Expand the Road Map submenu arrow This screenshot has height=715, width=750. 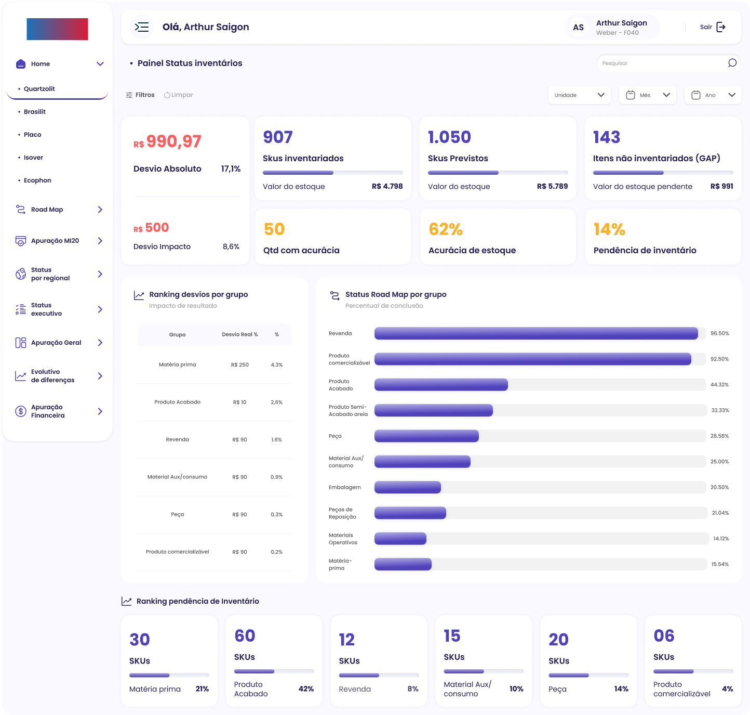tap(100, 210)
